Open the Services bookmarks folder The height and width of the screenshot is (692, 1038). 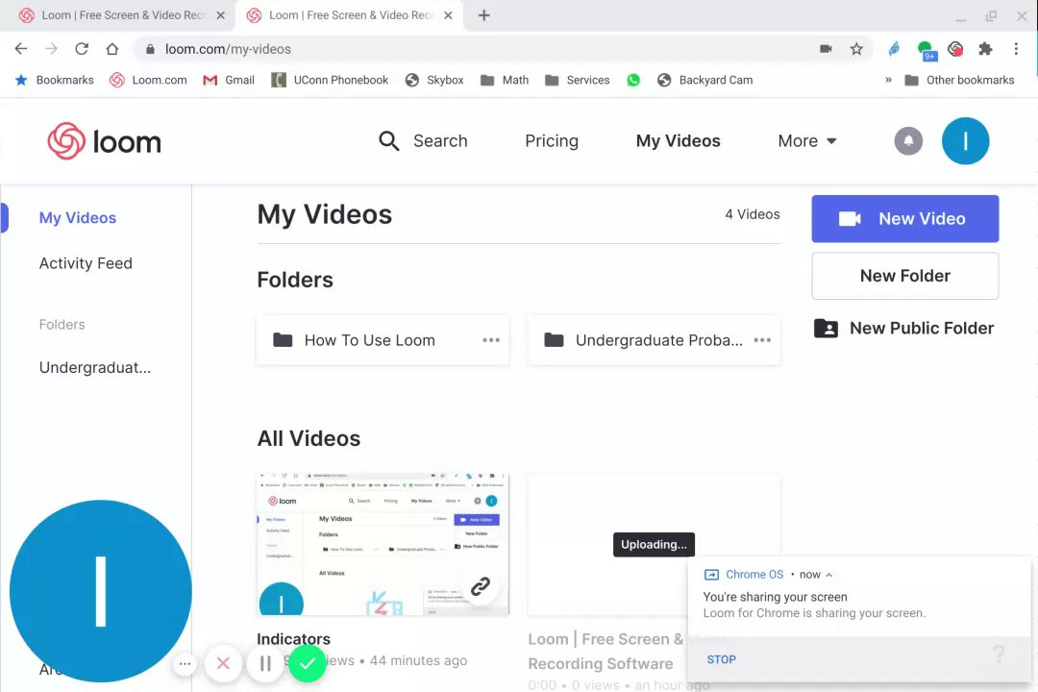tap(578, 80)
